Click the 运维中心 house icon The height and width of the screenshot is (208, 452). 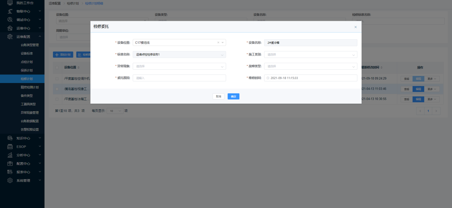tap(10, 28)
